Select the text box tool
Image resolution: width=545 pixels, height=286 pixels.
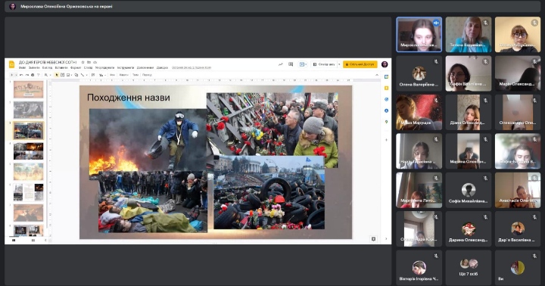click(x=62, y=75)
